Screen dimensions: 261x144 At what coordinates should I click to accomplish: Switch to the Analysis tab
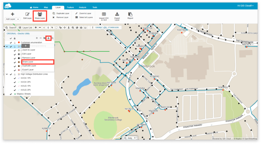coord(83,7)
